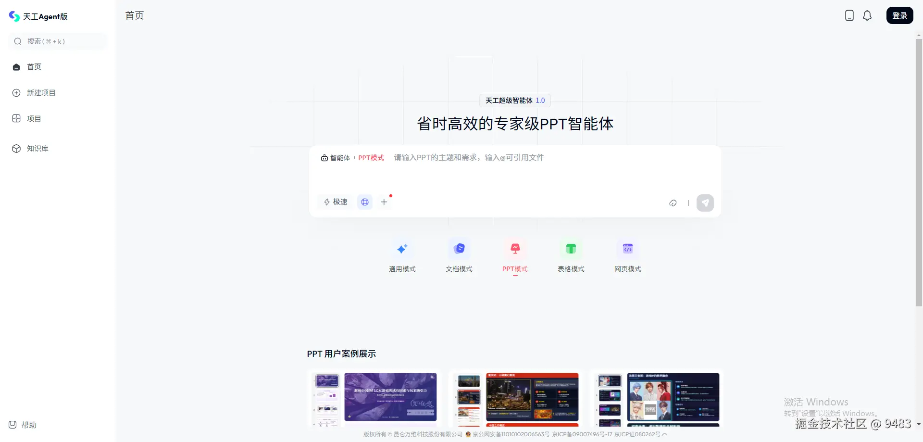Select 表格模式
Viewport: 923px width, 442px height.
coord(571,256)
